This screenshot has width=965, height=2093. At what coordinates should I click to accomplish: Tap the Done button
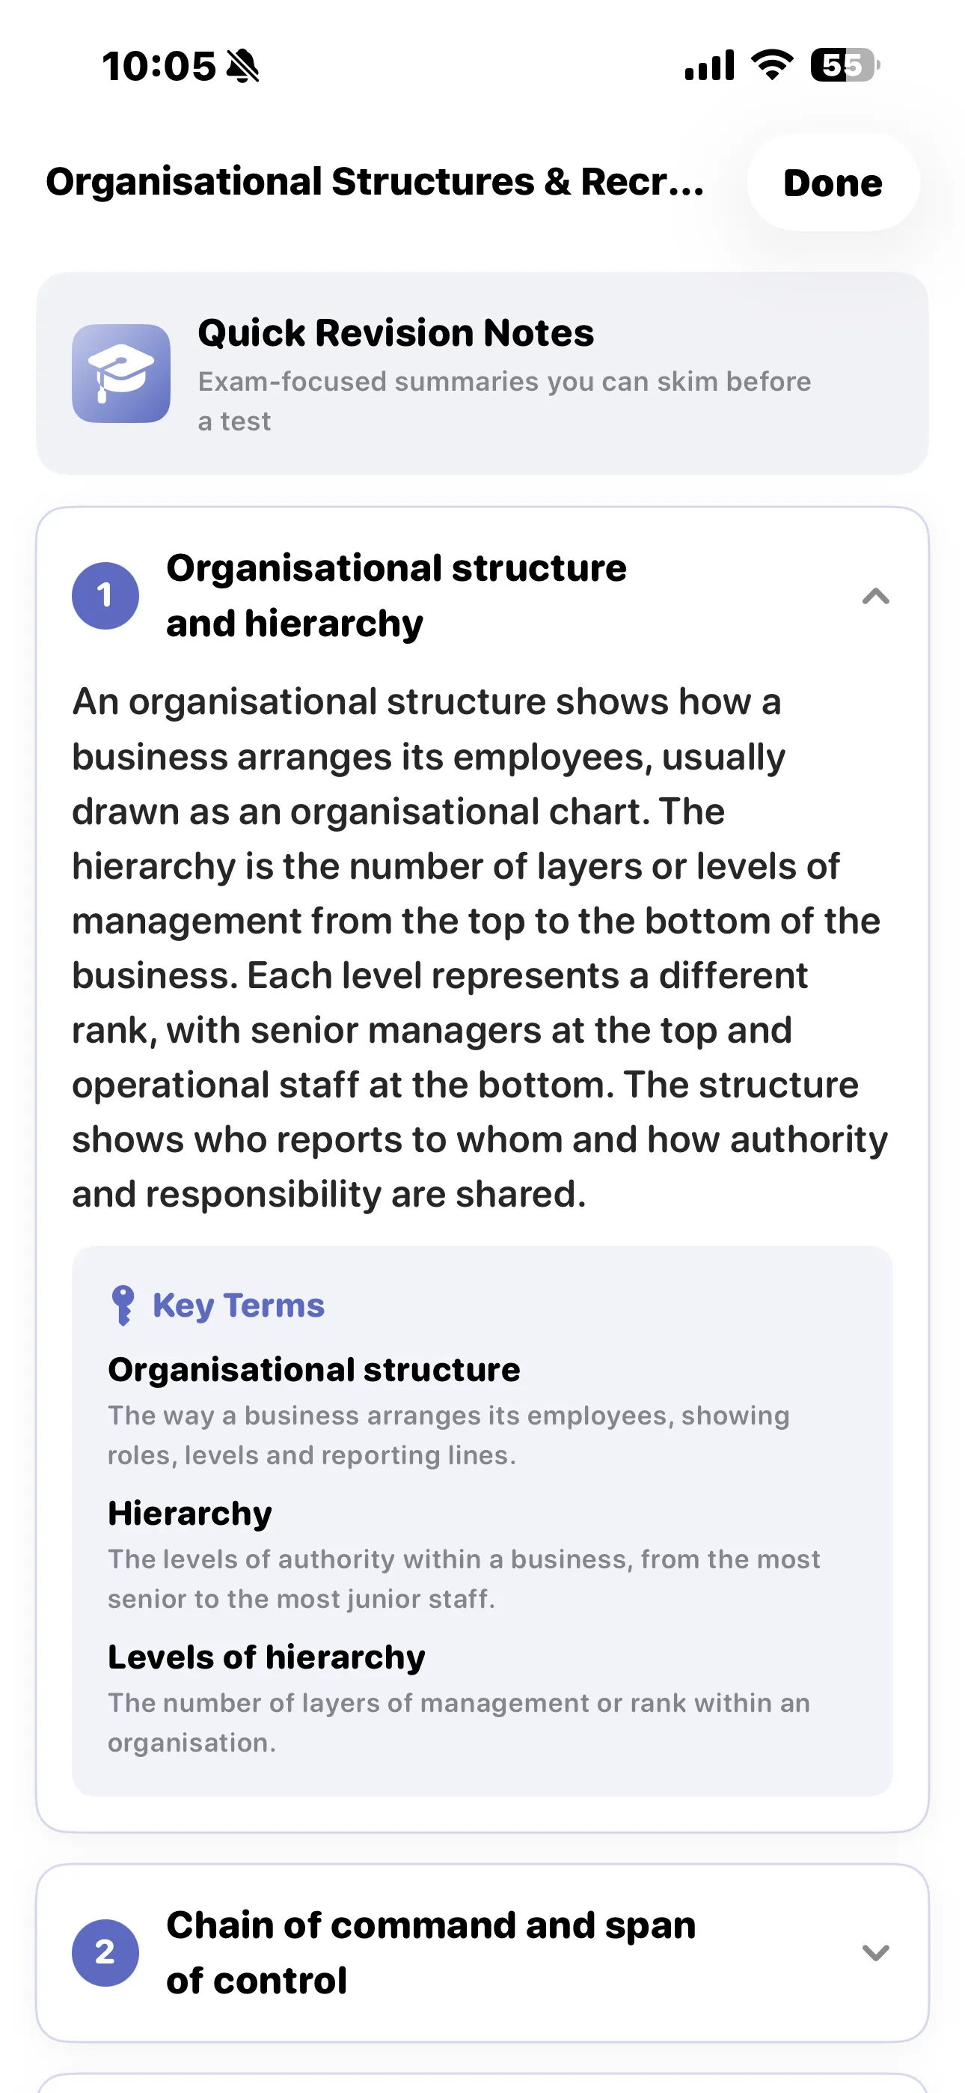833,183
